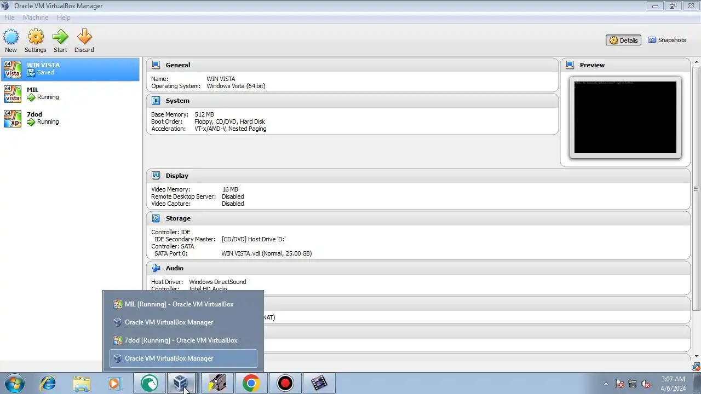Open Windows Explorer folder taskbar icon
The width and height of the screenshot is (701, 394).
point(82,383)
